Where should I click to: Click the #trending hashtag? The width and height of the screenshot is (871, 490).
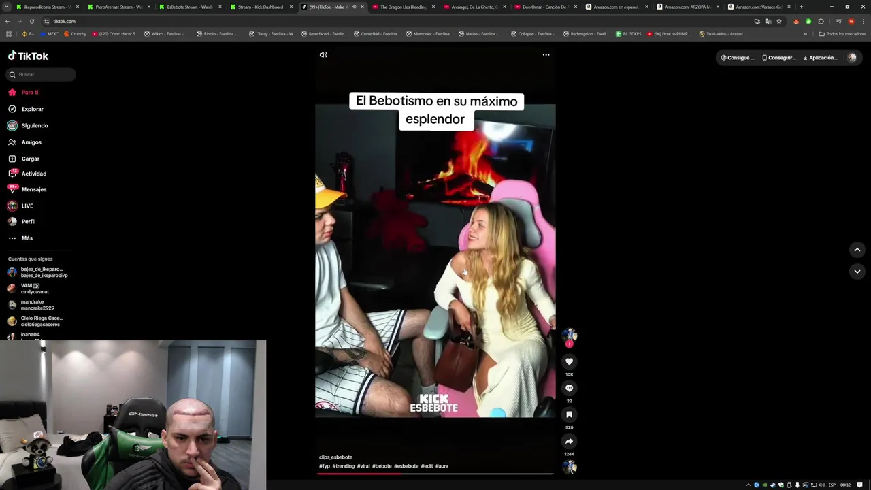[344, 466]
